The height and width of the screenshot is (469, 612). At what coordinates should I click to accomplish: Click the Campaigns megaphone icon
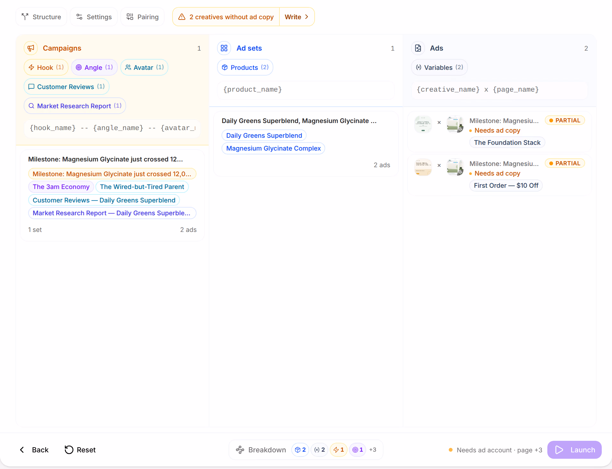pos(31,48)
